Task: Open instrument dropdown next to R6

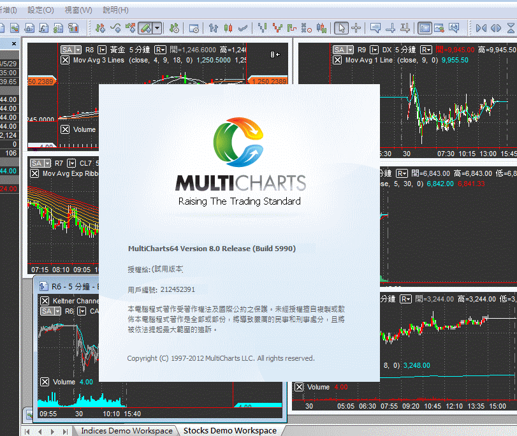Action: click(x=82, y=311)
